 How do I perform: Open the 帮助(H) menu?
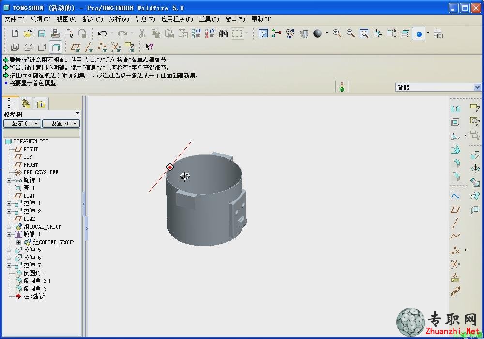[x=261, y=19]
